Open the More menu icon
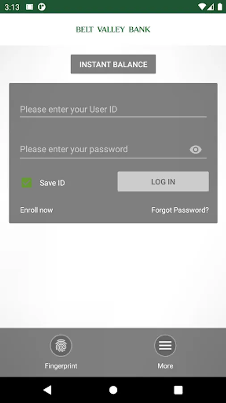The height and width of the screenshot is (403, 226). point(165,346)
